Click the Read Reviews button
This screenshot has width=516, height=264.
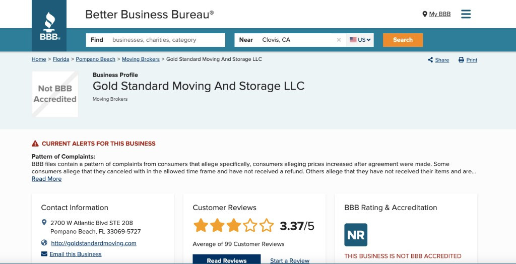pyautogui.click(x=226, y=260)
